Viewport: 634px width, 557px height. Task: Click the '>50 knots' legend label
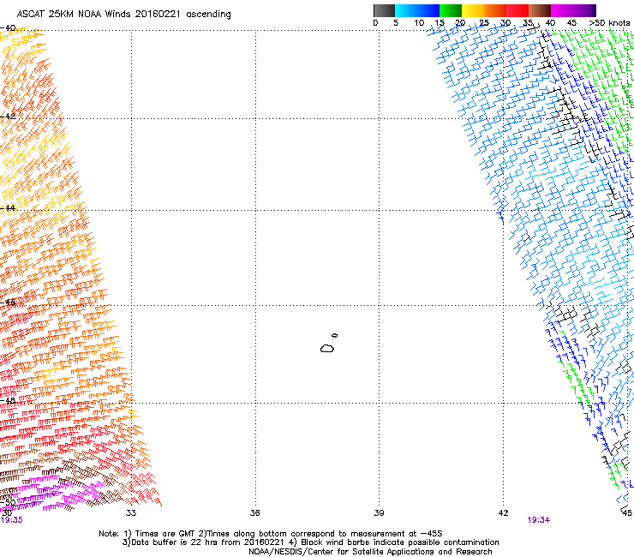tap(609, 23)
